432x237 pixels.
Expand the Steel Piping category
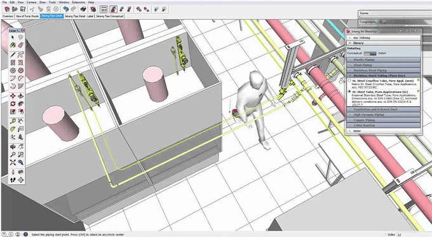click(x=384, y=65)
